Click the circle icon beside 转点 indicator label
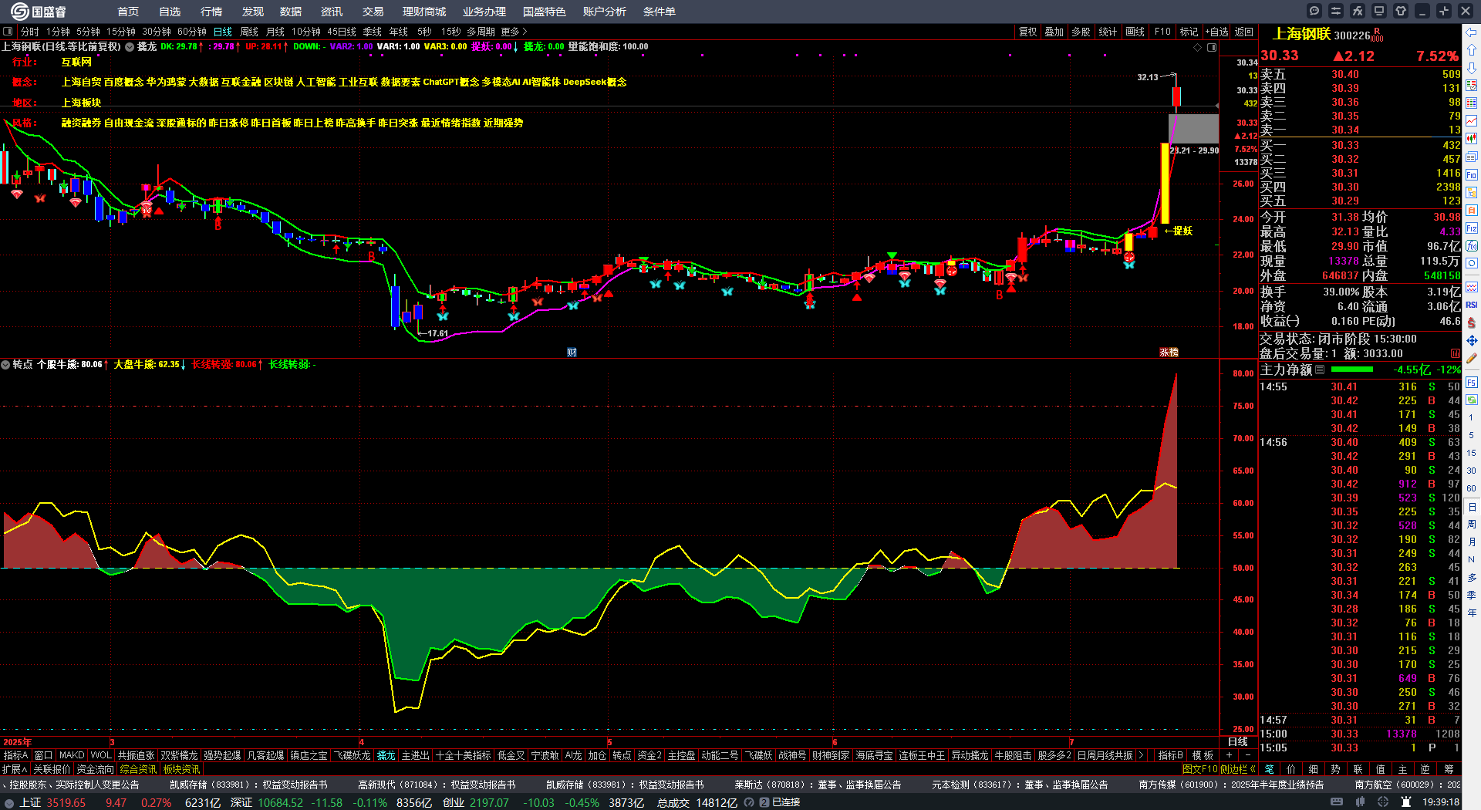 click(x=5, y=364)
